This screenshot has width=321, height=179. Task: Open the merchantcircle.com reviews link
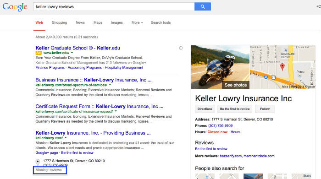[259, 156]
